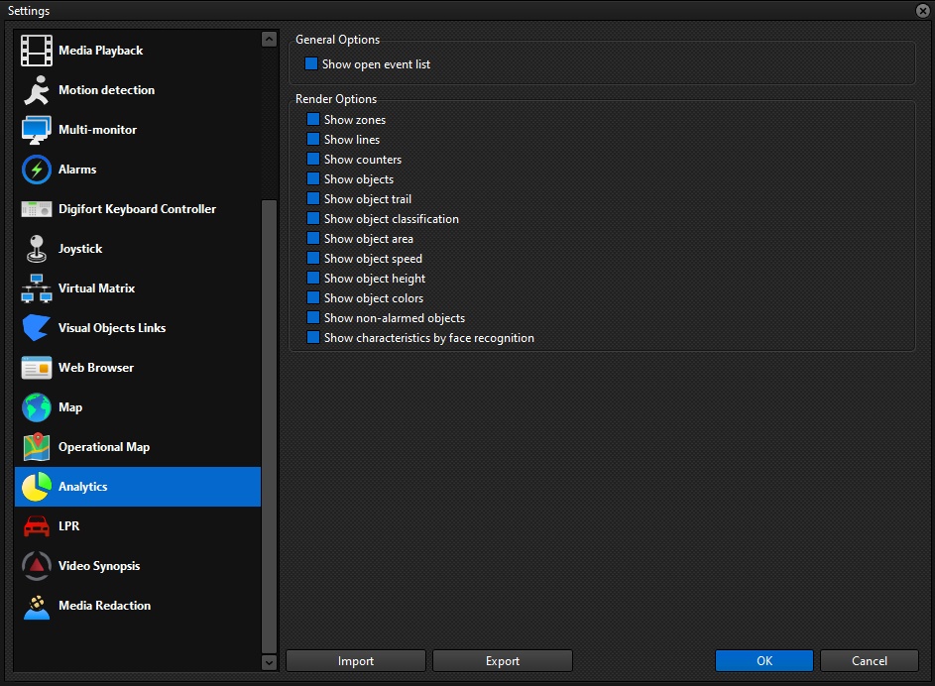Open the Media Playback filmstrip icon
This screenshot has height=686, width=935.
click(37, 51)
